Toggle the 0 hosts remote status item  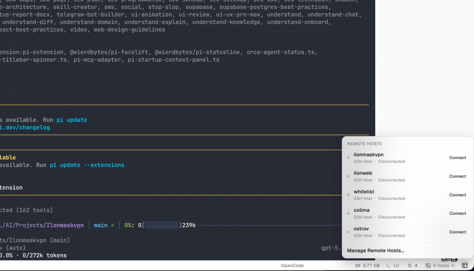tap(440, 266)
